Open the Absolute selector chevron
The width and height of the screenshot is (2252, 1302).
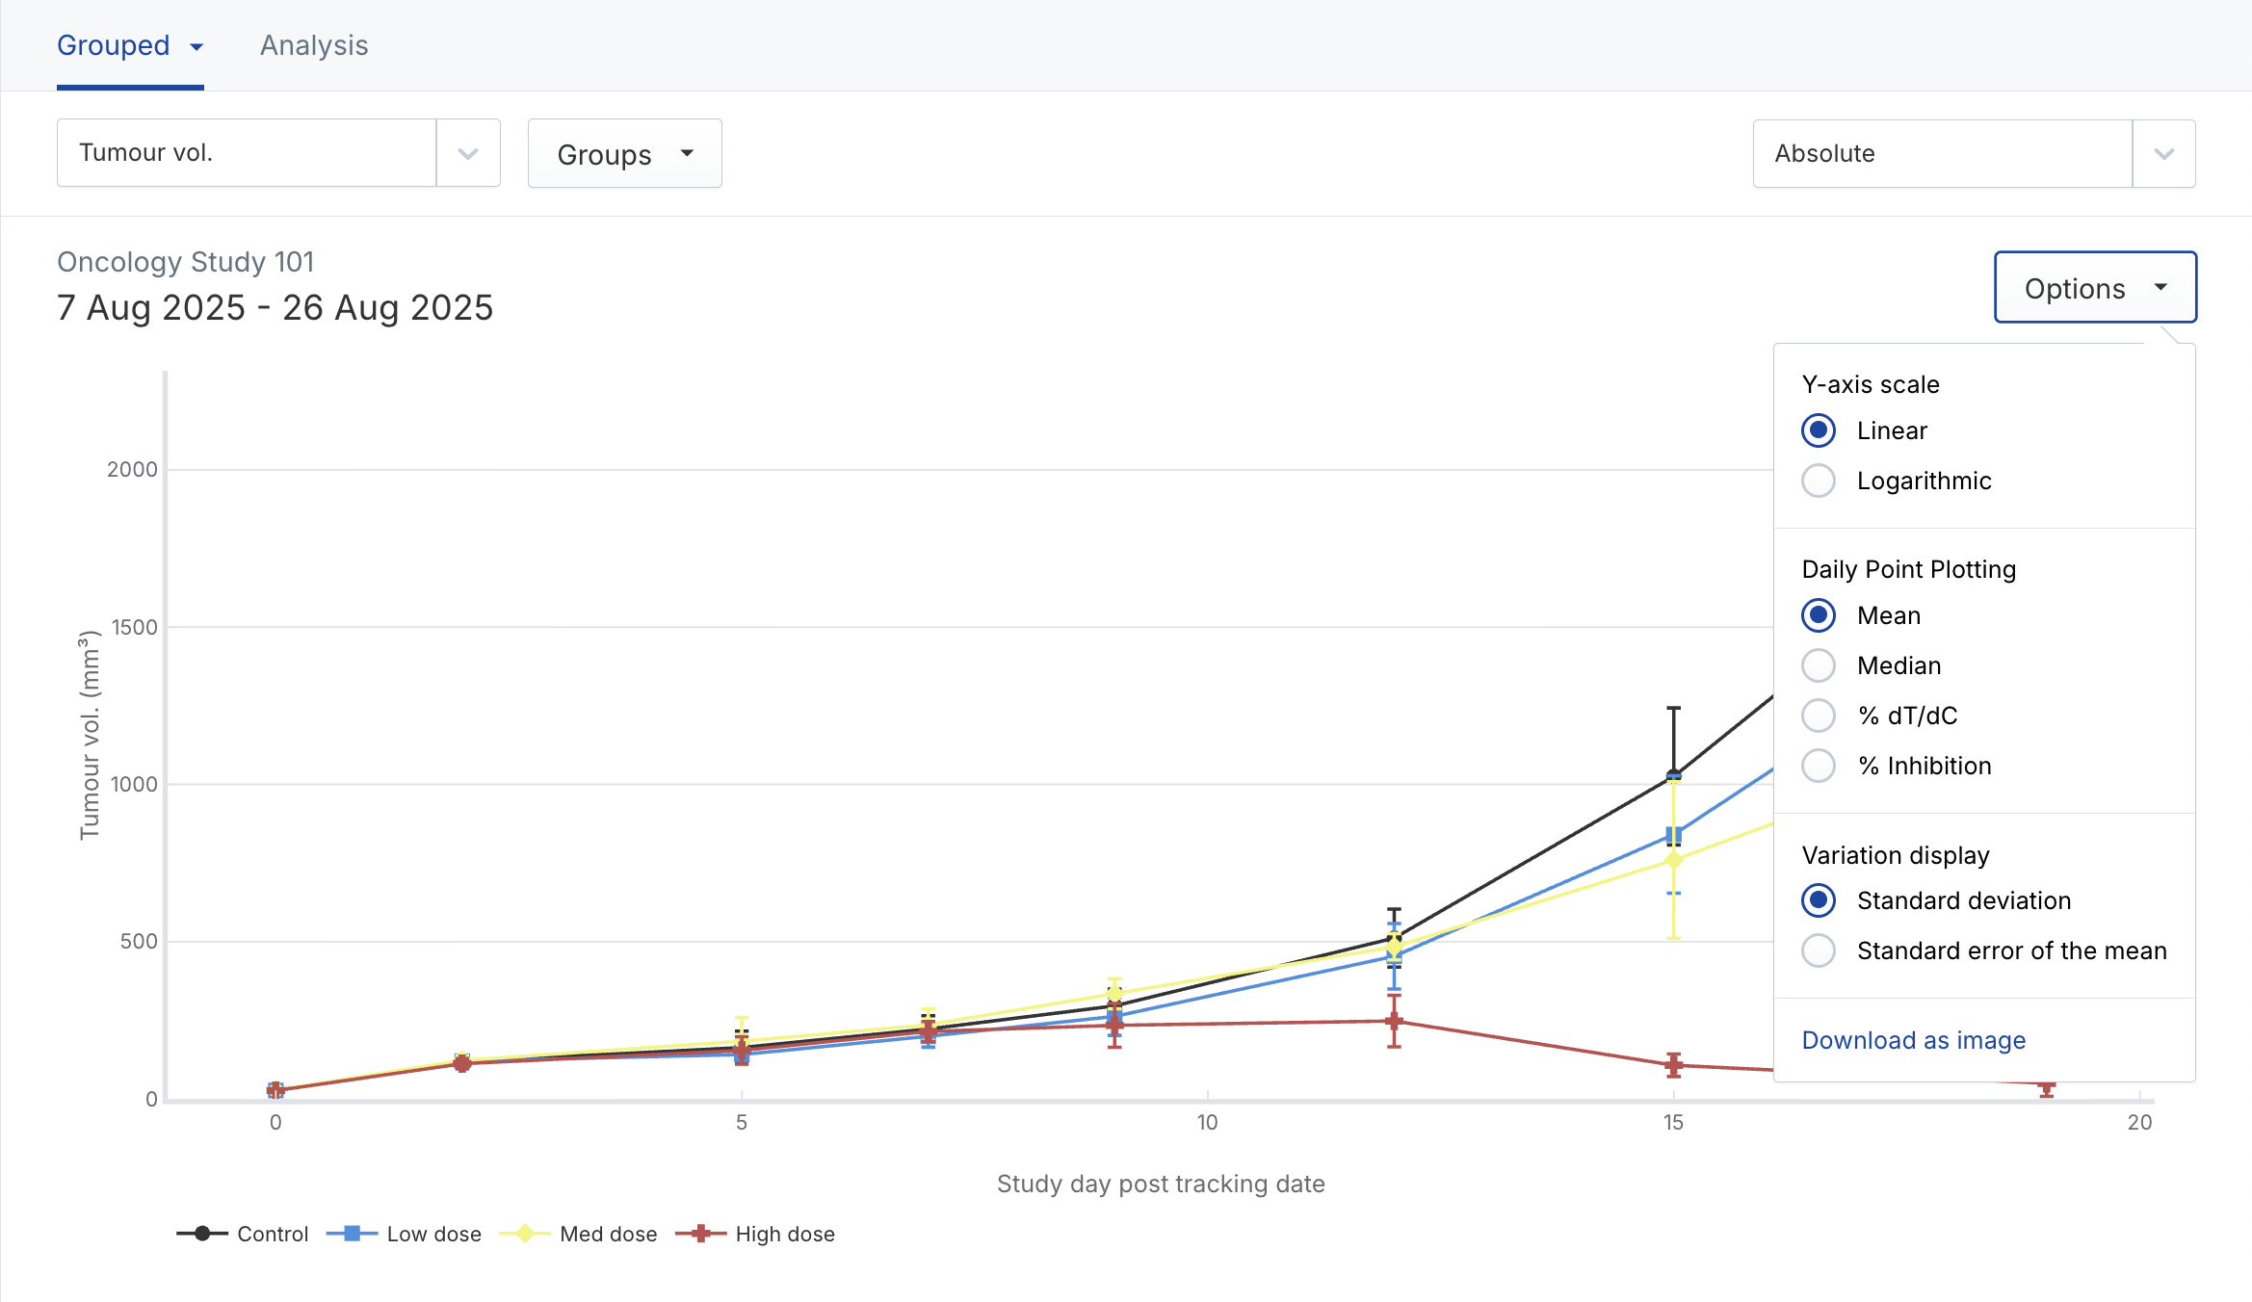click(2163, 154)
